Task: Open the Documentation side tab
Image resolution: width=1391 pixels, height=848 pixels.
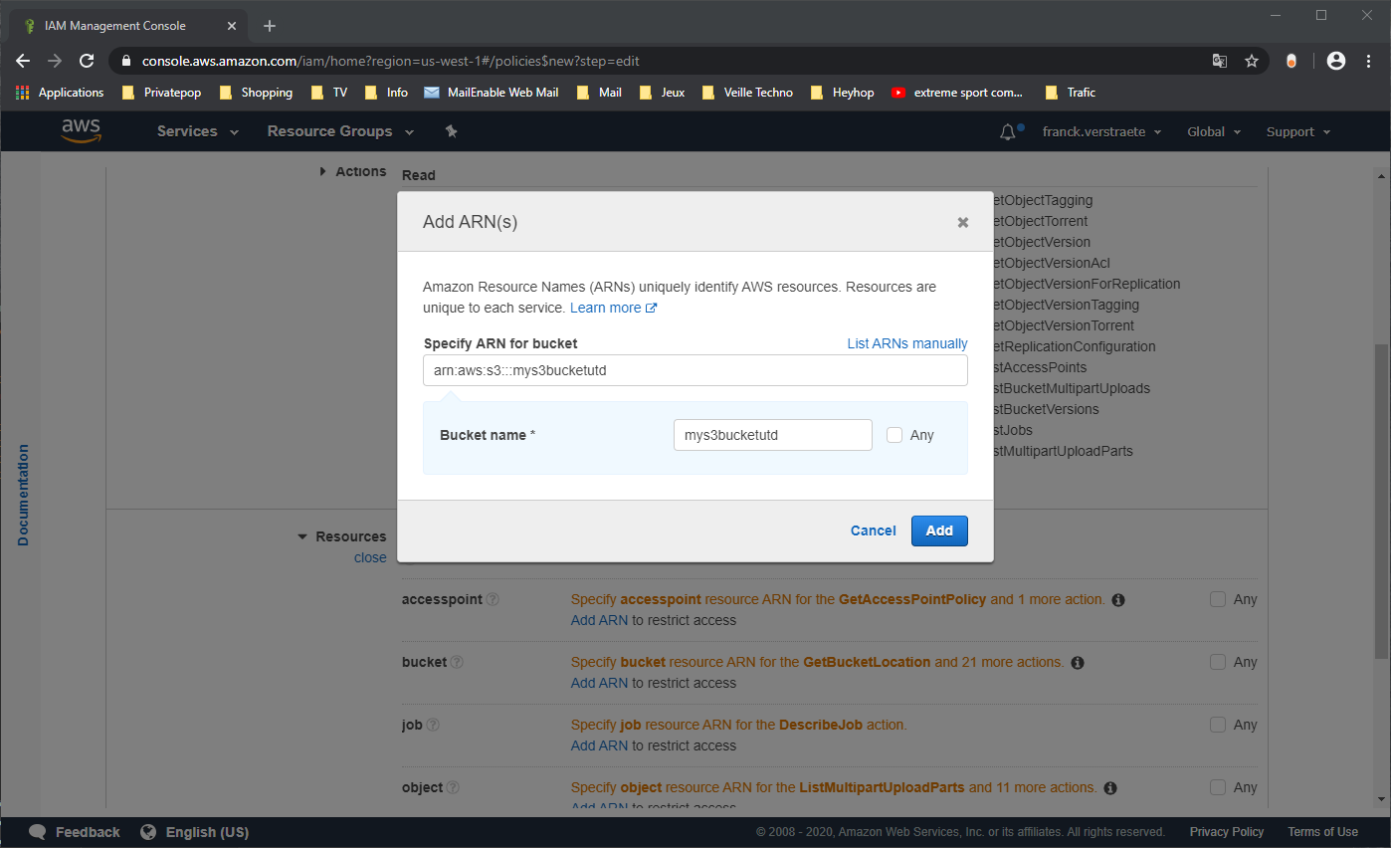Action: tap(23, 495)
